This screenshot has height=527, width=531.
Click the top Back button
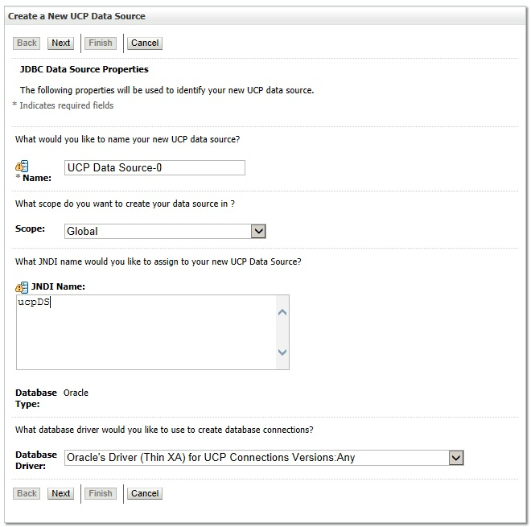27,43
